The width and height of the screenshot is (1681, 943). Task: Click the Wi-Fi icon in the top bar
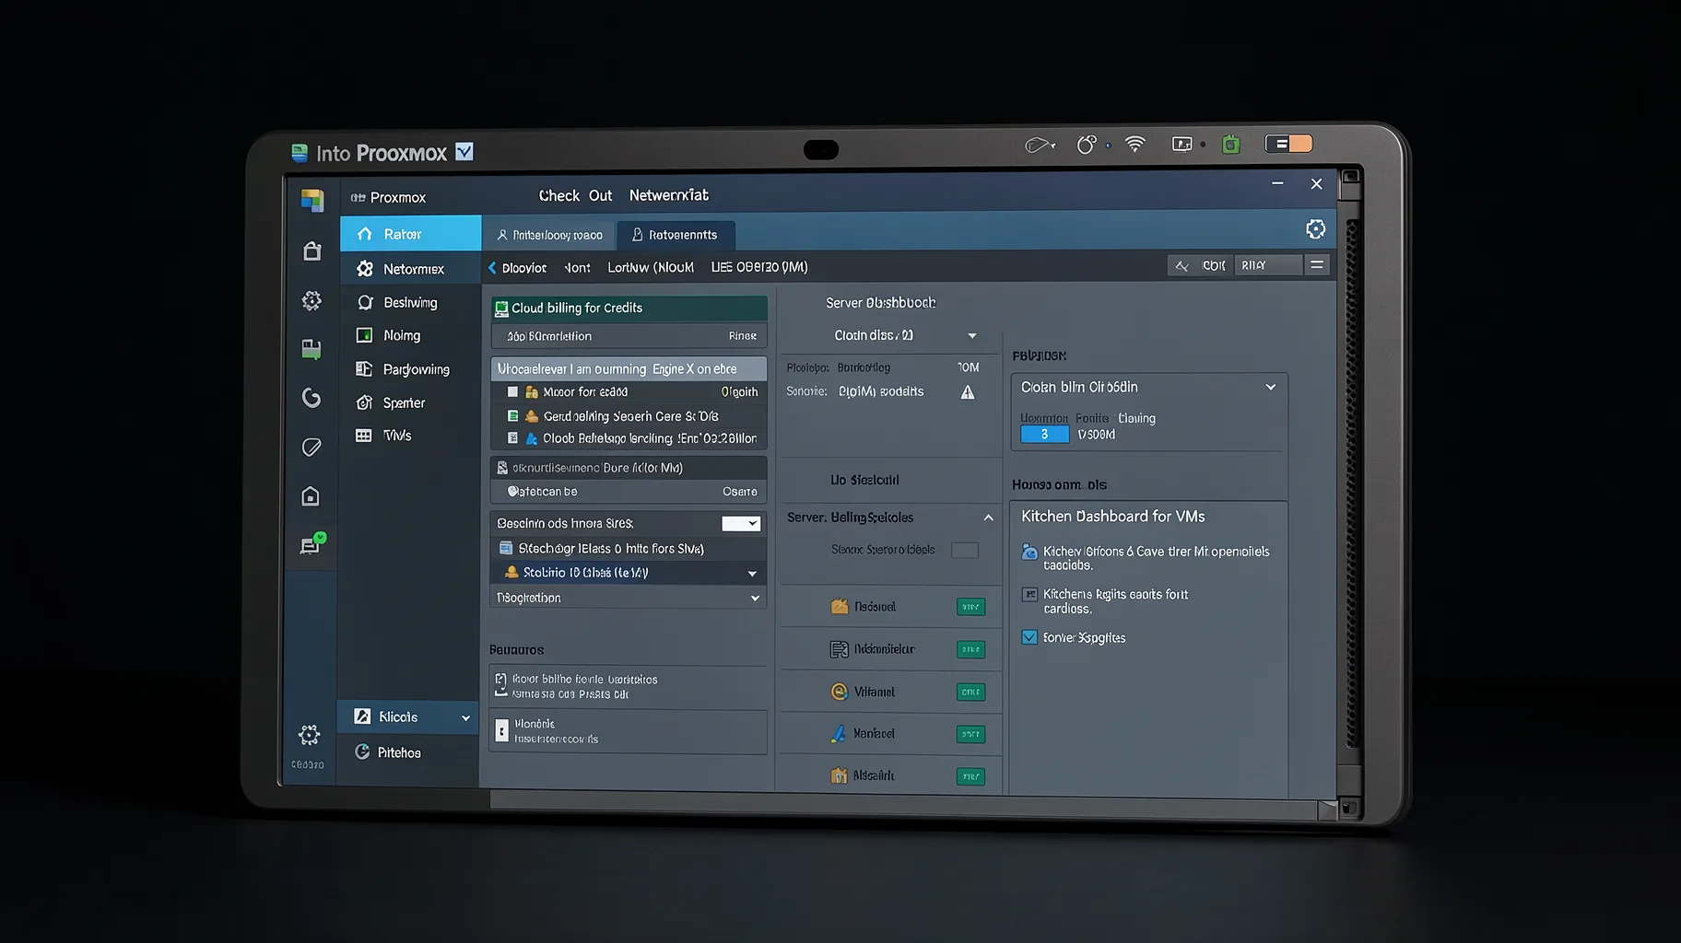click(x=1135, y=145)
